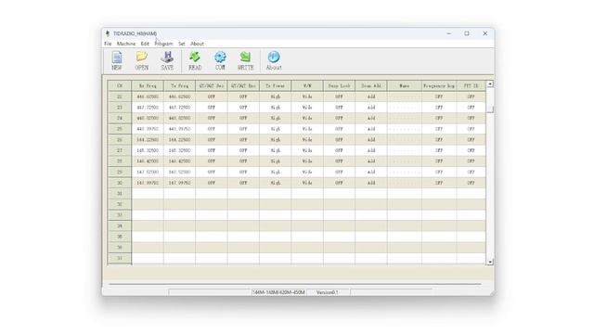Open QT/DQT Dec cell for channel 24
Screen dimensions: 594x334
pos(212,118)
